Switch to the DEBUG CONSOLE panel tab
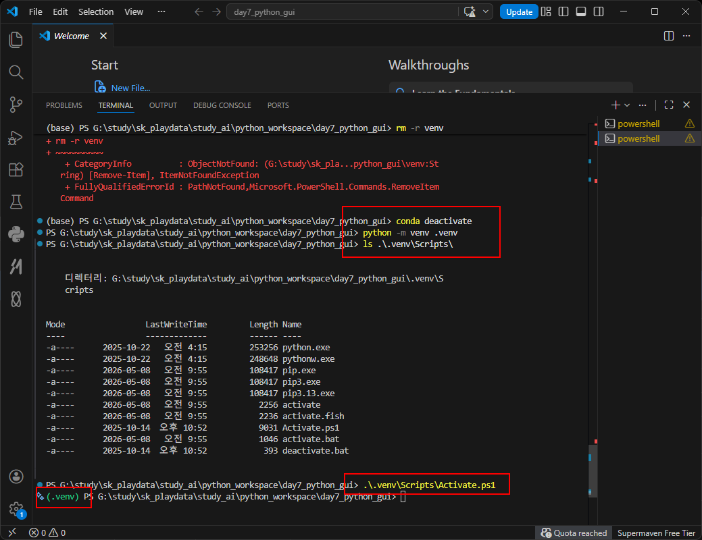This screenshot has height=540, width=702. pyautogui.click(x=222, y=105)
